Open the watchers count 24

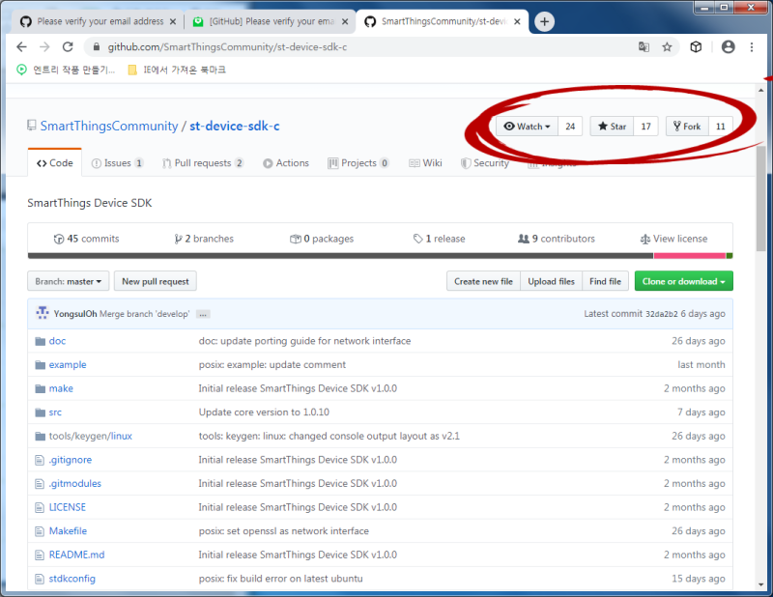click(570, 127)
